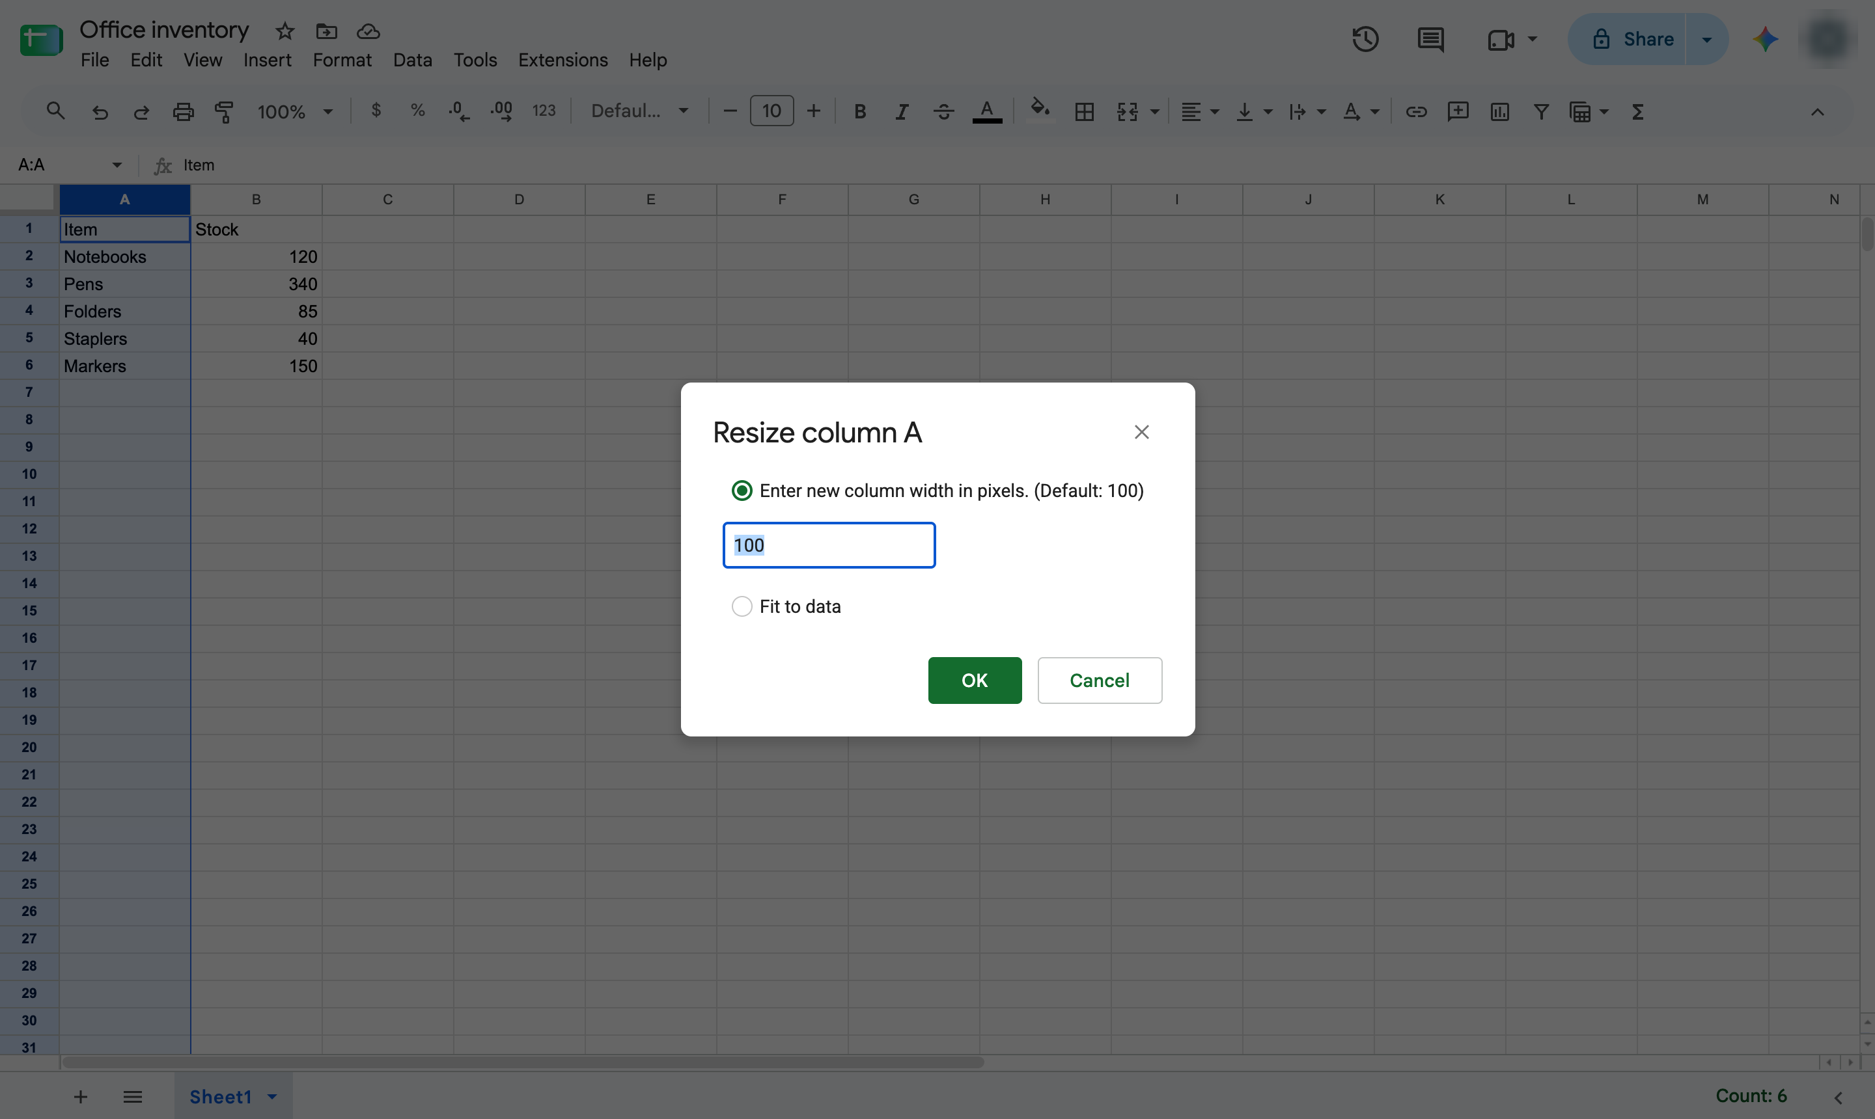Viewport: 1875px width, 1119px height.
Task: Open the Format menu
Action: pos(342,60)
